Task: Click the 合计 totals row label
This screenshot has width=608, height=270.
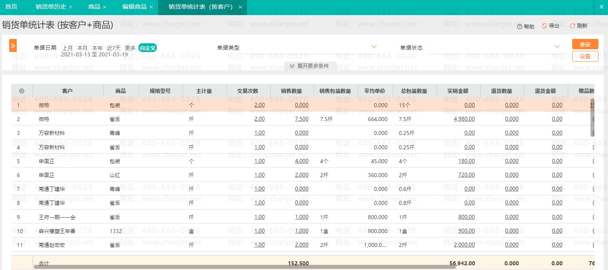Action: tap(44, 263)
